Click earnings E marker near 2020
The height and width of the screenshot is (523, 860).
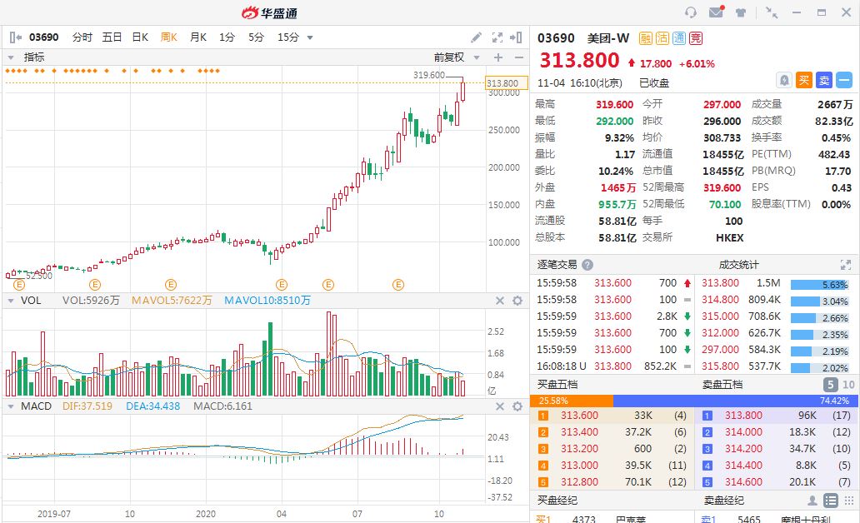pos(171,285)
